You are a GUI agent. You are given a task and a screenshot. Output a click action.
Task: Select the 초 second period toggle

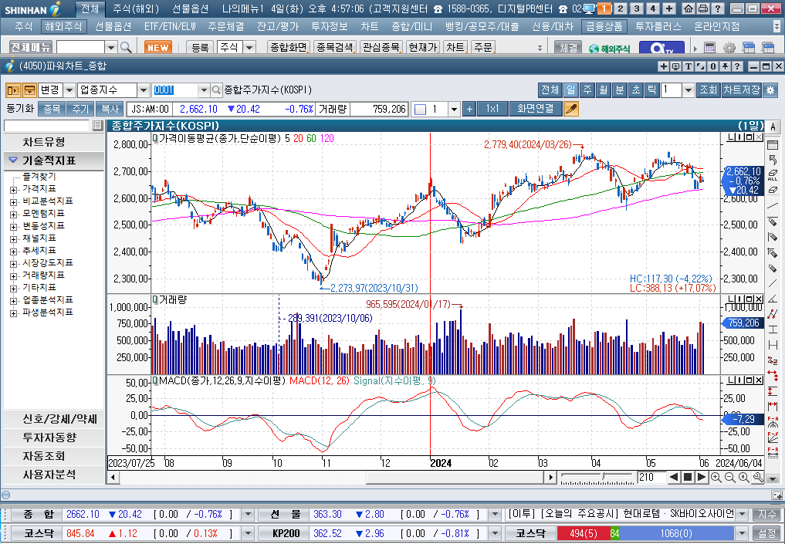pos(635,90)
